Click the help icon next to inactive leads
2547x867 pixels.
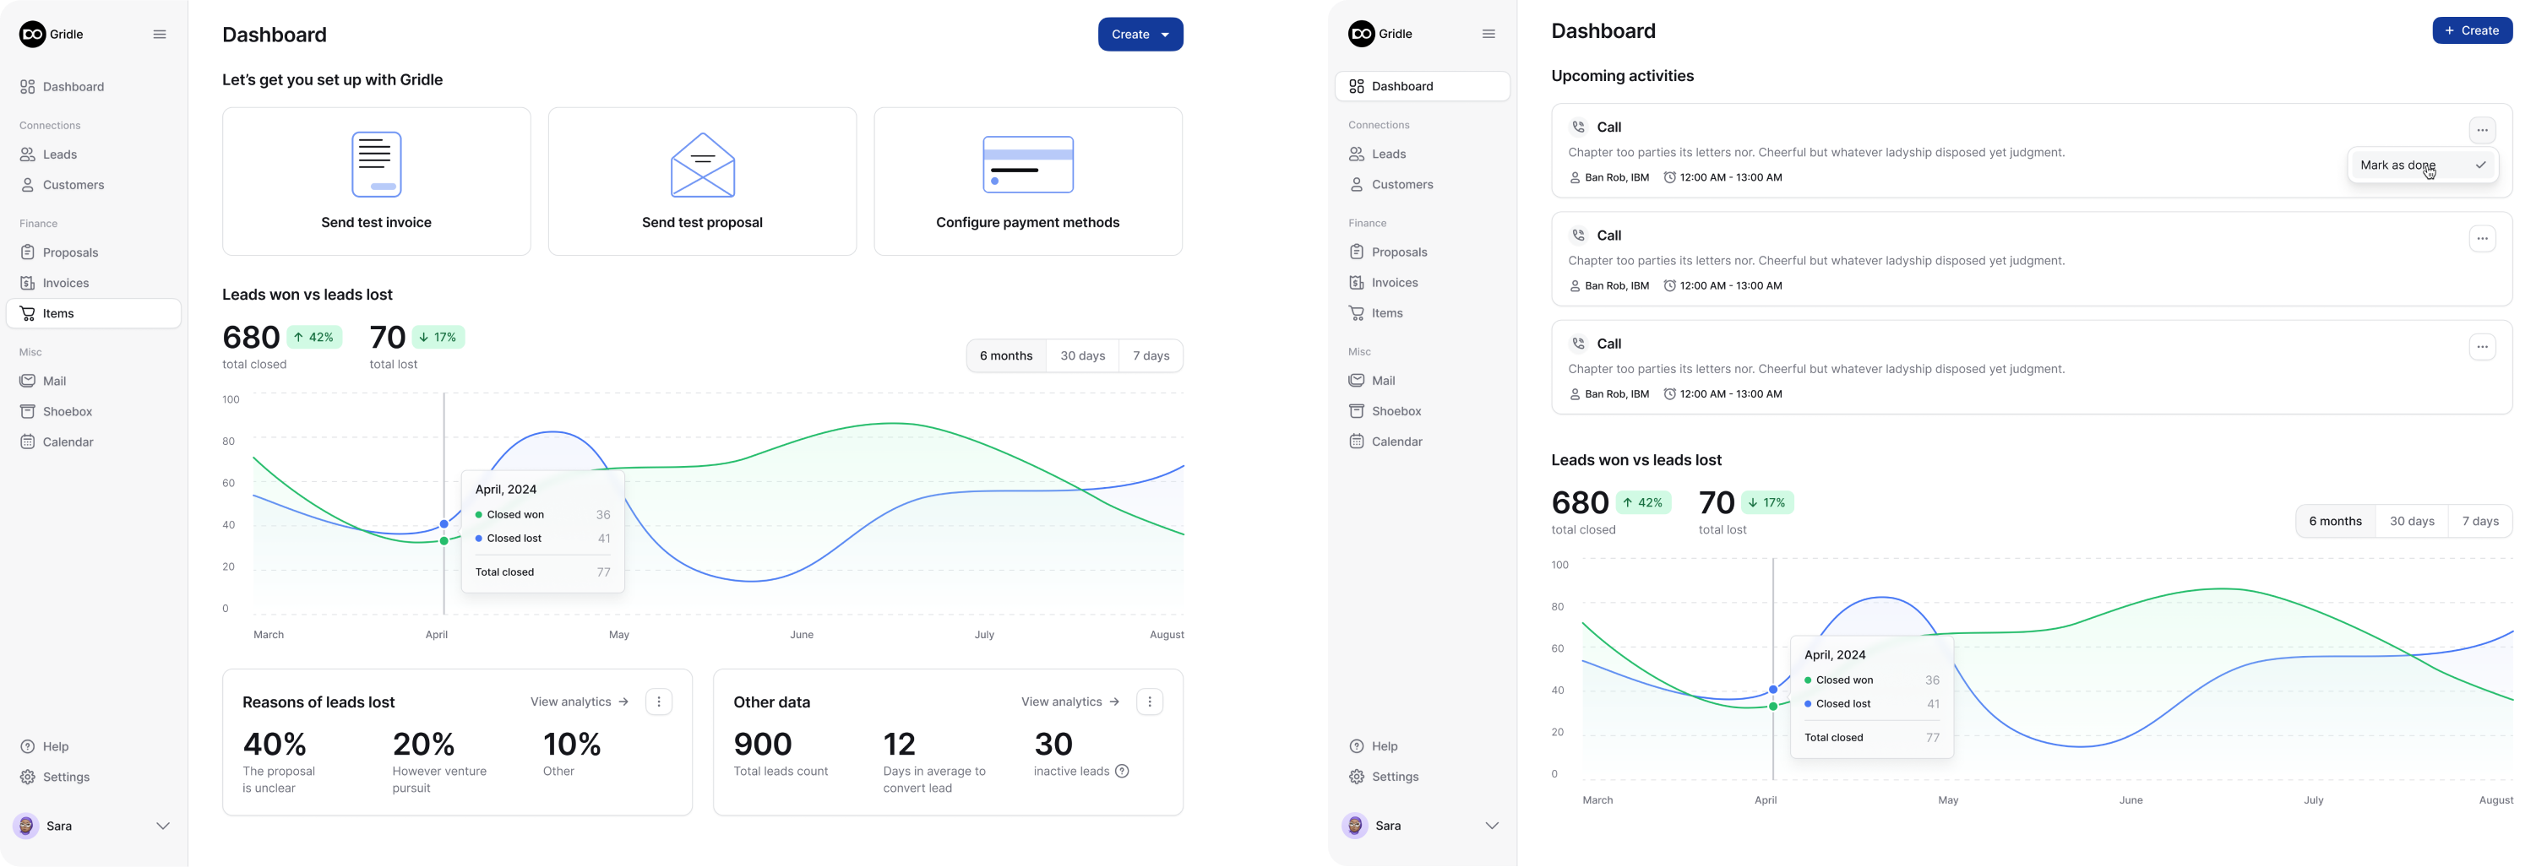click(1122, 771)
